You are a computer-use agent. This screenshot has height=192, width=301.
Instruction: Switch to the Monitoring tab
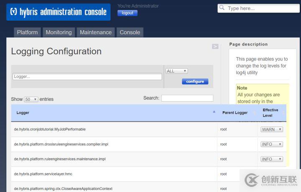(x=59, y=32)
